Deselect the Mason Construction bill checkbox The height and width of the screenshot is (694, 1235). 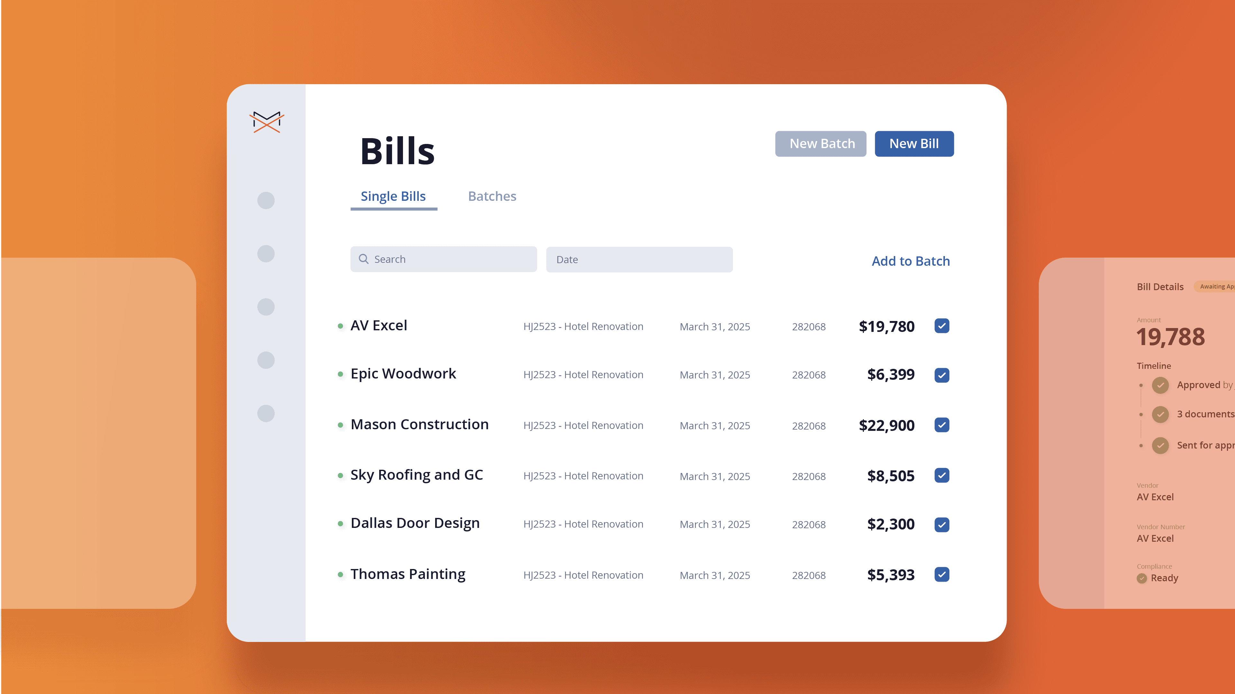942,425
